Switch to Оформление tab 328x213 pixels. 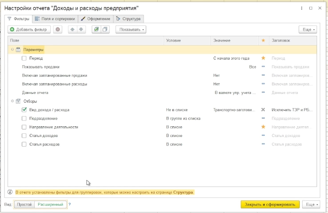point(96,19)
